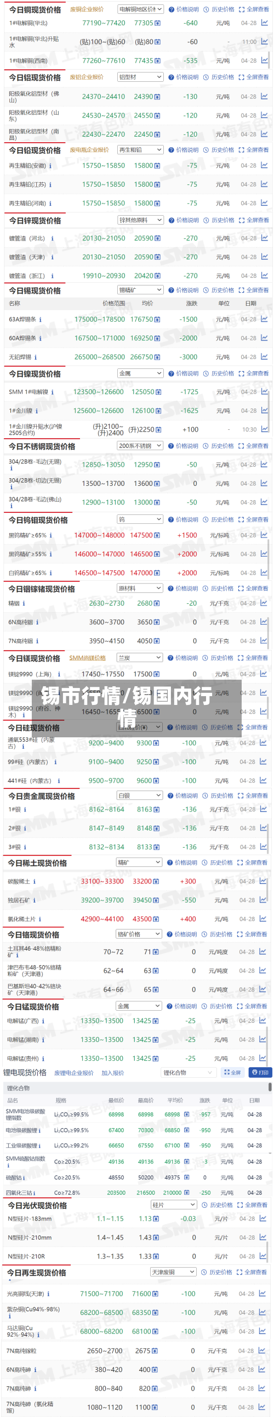Click info icon beside 镀管渣（天津）
Image resolution: width=274 pixels, height=1417 pixels.
pyautogui.click(x=53, y=257)
